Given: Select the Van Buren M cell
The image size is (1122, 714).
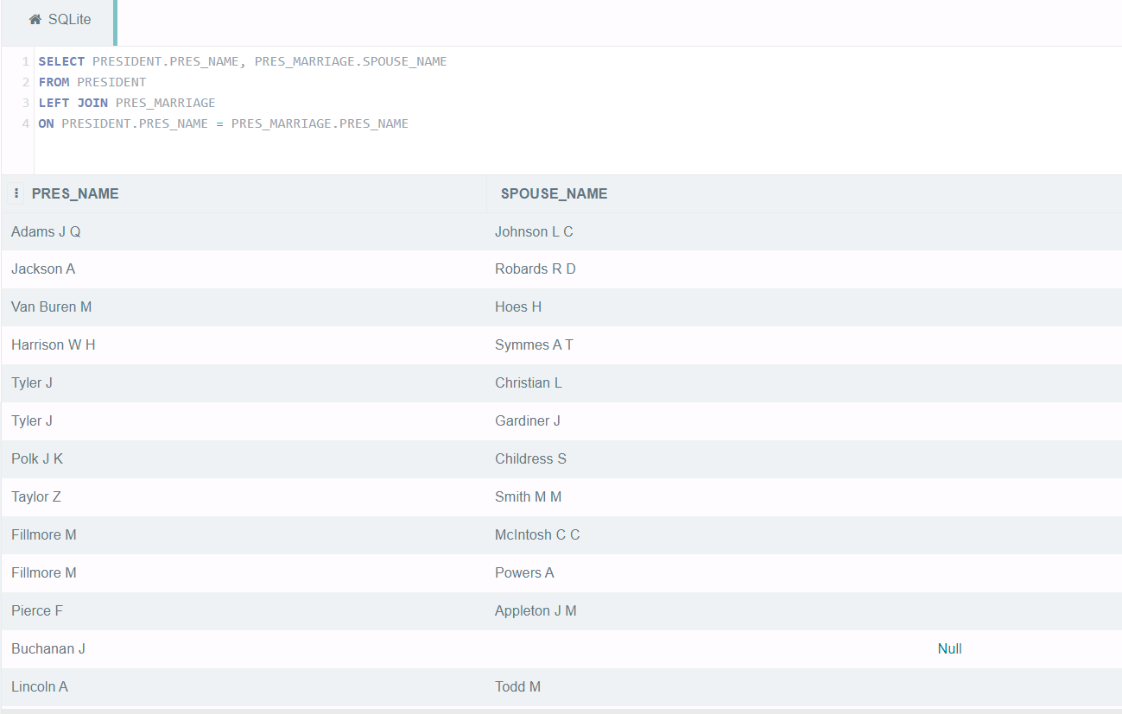Looking at the screenshot, I should click(x=244, y=307).
